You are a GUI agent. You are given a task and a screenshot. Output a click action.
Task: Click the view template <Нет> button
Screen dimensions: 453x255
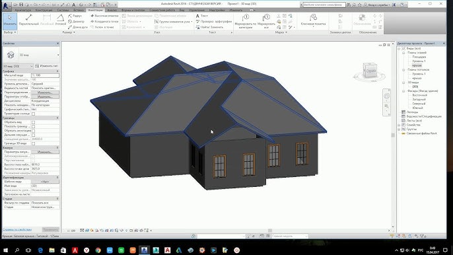[x=45, y=182]
